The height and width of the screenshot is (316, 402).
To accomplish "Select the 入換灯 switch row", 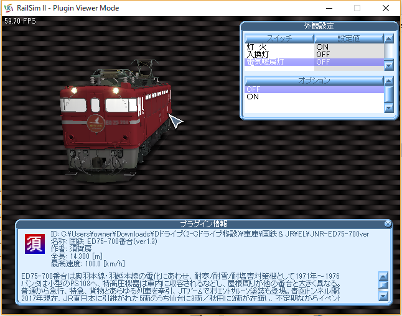I will 314,55.
